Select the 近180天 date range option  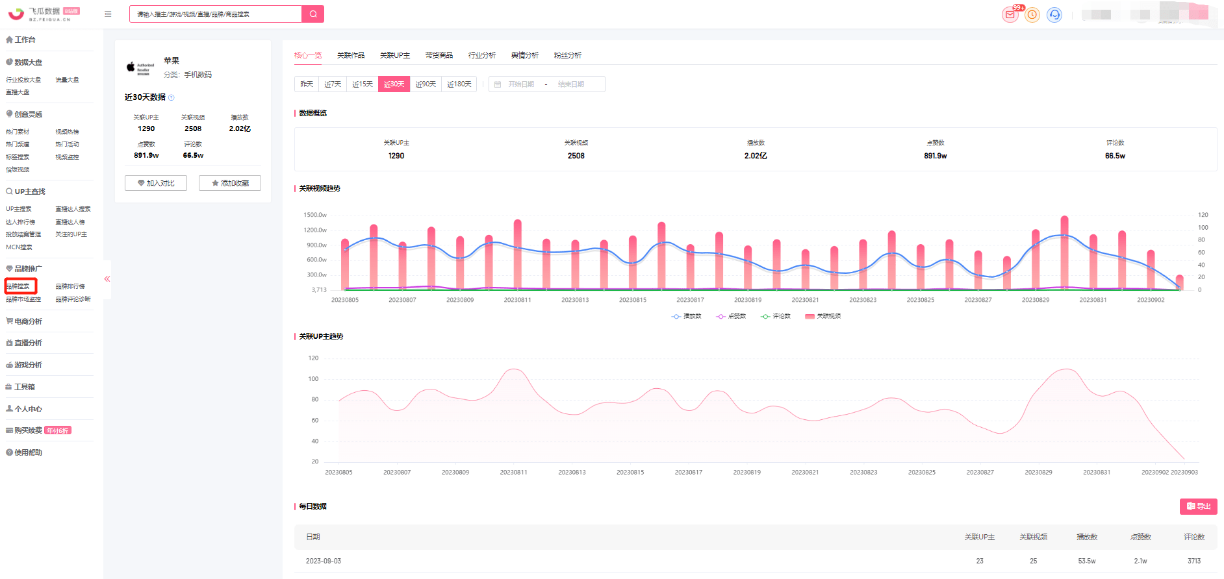(x=459, y=84)
